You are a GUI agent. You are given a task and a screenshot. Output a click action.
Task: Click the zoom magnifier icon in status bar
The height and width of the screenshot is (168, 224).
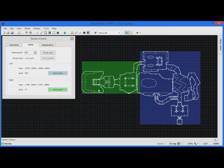coord(195,144)
